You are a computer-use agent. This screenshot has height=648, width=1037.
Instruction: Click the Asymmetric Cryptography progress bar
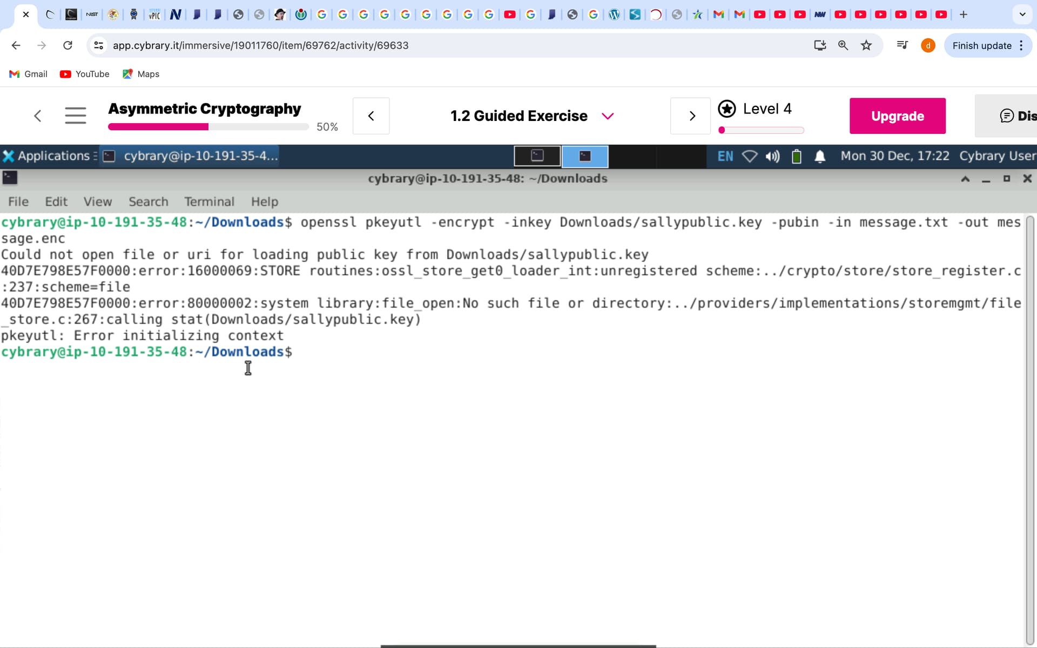208,127
